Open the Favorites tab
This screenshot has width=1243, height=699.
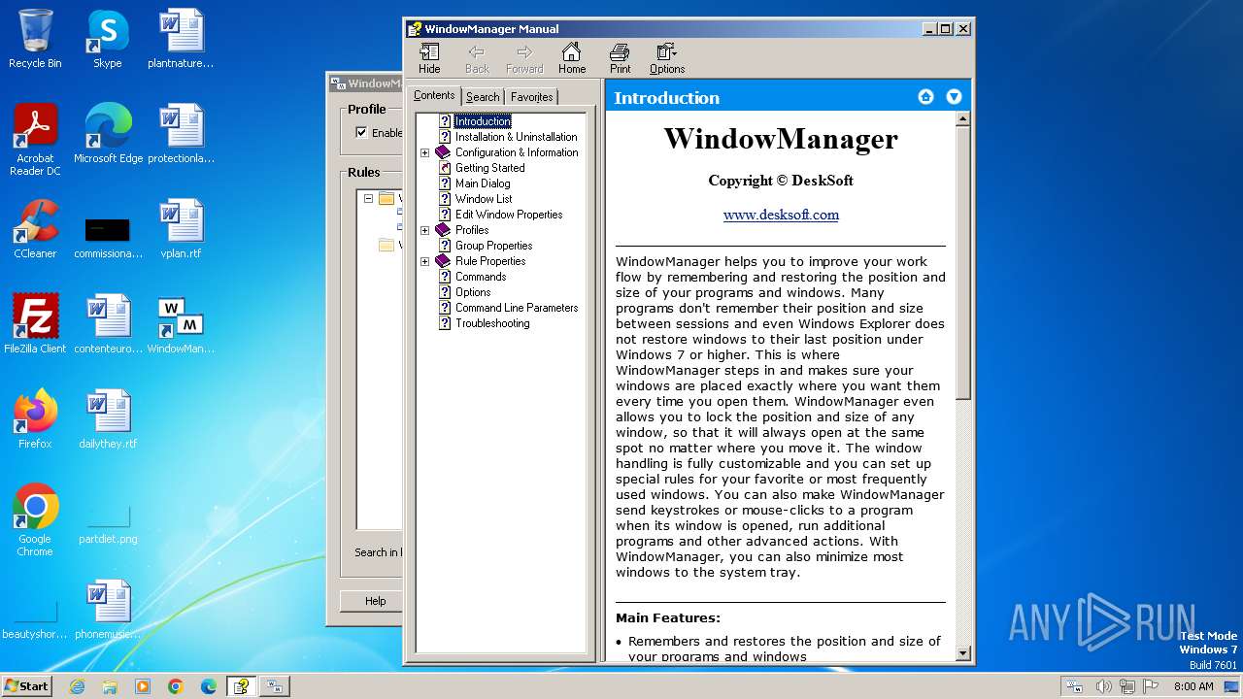click(531, 97)
